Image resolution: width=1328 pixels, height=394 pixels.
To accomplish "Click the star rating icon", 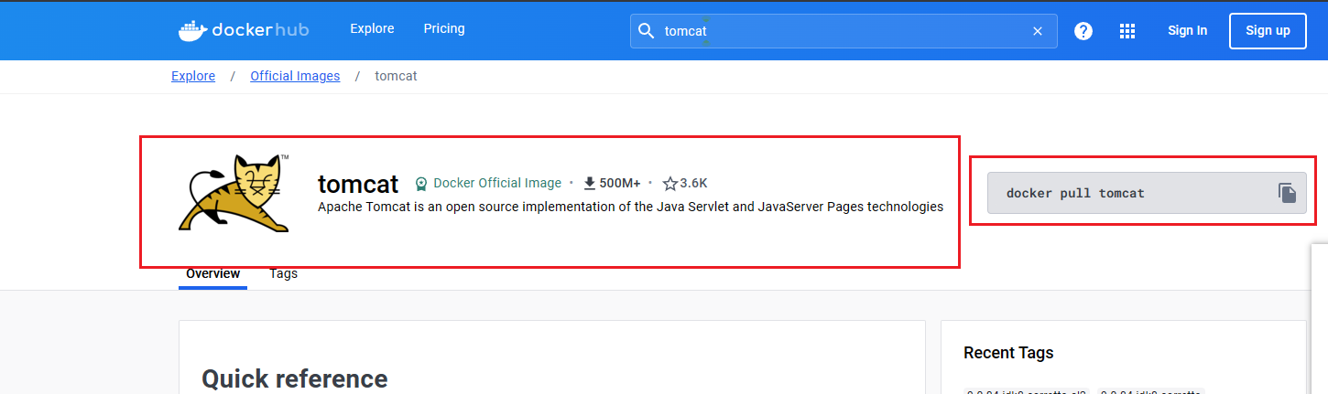I will coord(669,184).
